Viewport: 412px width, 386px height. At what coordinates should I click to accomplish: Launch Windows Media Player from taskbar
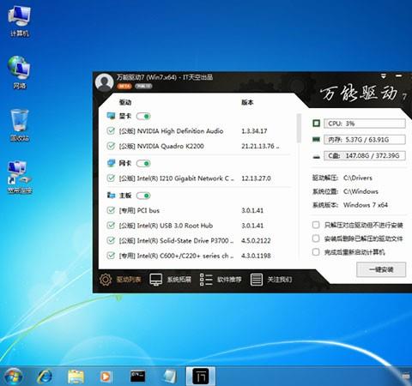(x=106, y=377)
